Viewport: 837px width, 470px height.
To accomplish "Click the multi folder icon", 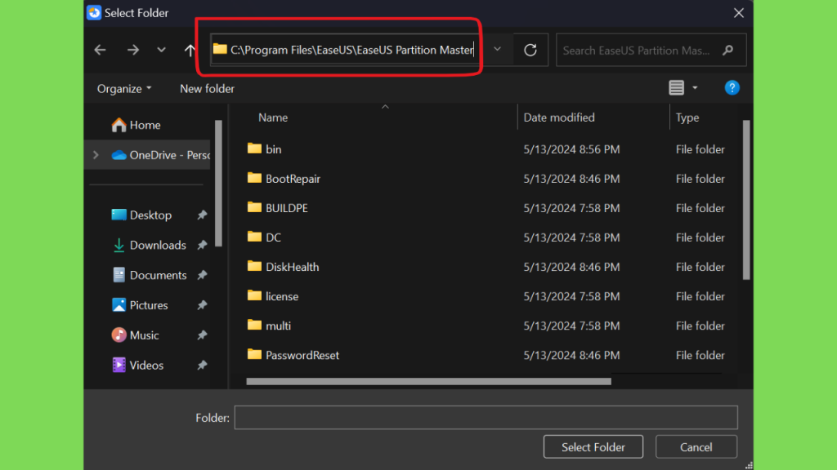I will tap(255, 325).
